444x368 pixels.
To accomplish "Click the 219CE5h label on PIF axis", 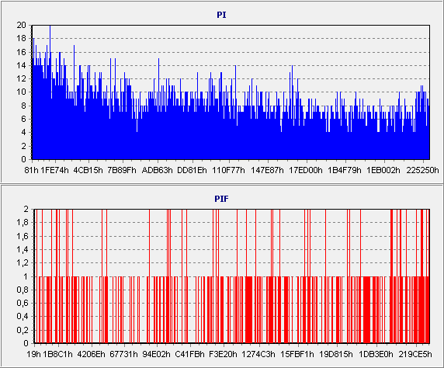I will pos(415,354).
